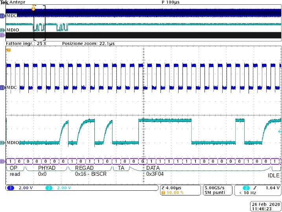
Task: Click the B1 bus marker beside decoded bits
Action: click(2, 161)
